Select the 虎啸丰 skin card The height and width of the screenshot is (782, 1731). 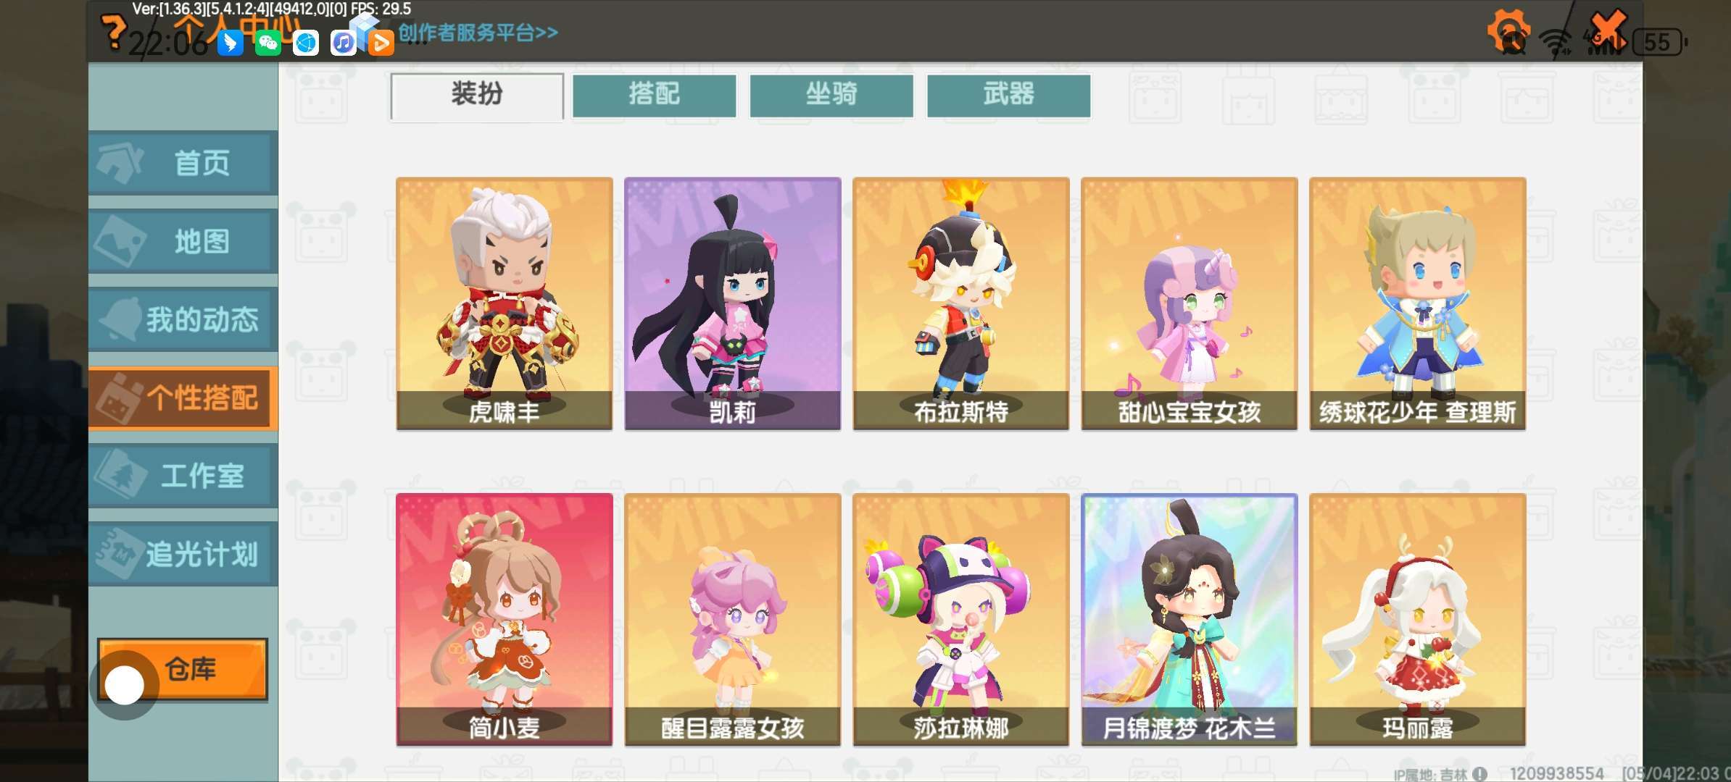pos(505,303)
